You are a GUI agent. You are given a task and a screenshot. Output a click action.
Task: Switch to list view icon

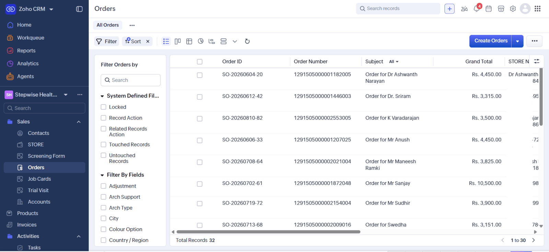coord(166,41)
